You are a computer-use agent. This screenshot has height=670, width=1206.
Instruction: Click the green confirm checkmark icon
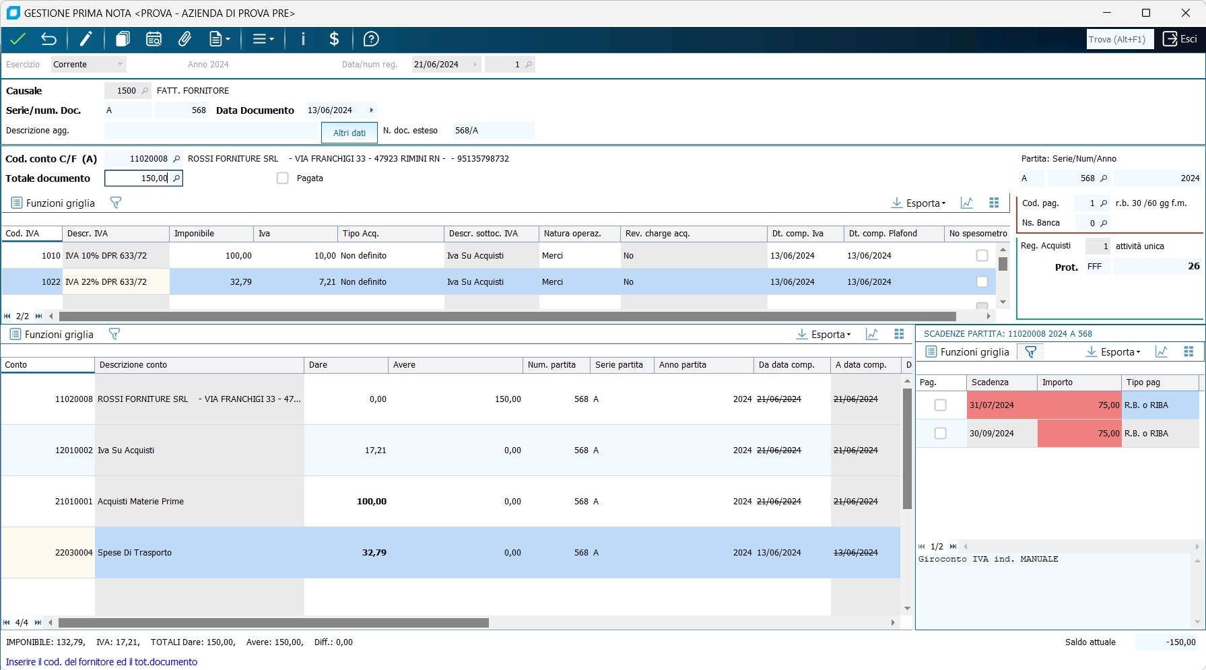18,39
